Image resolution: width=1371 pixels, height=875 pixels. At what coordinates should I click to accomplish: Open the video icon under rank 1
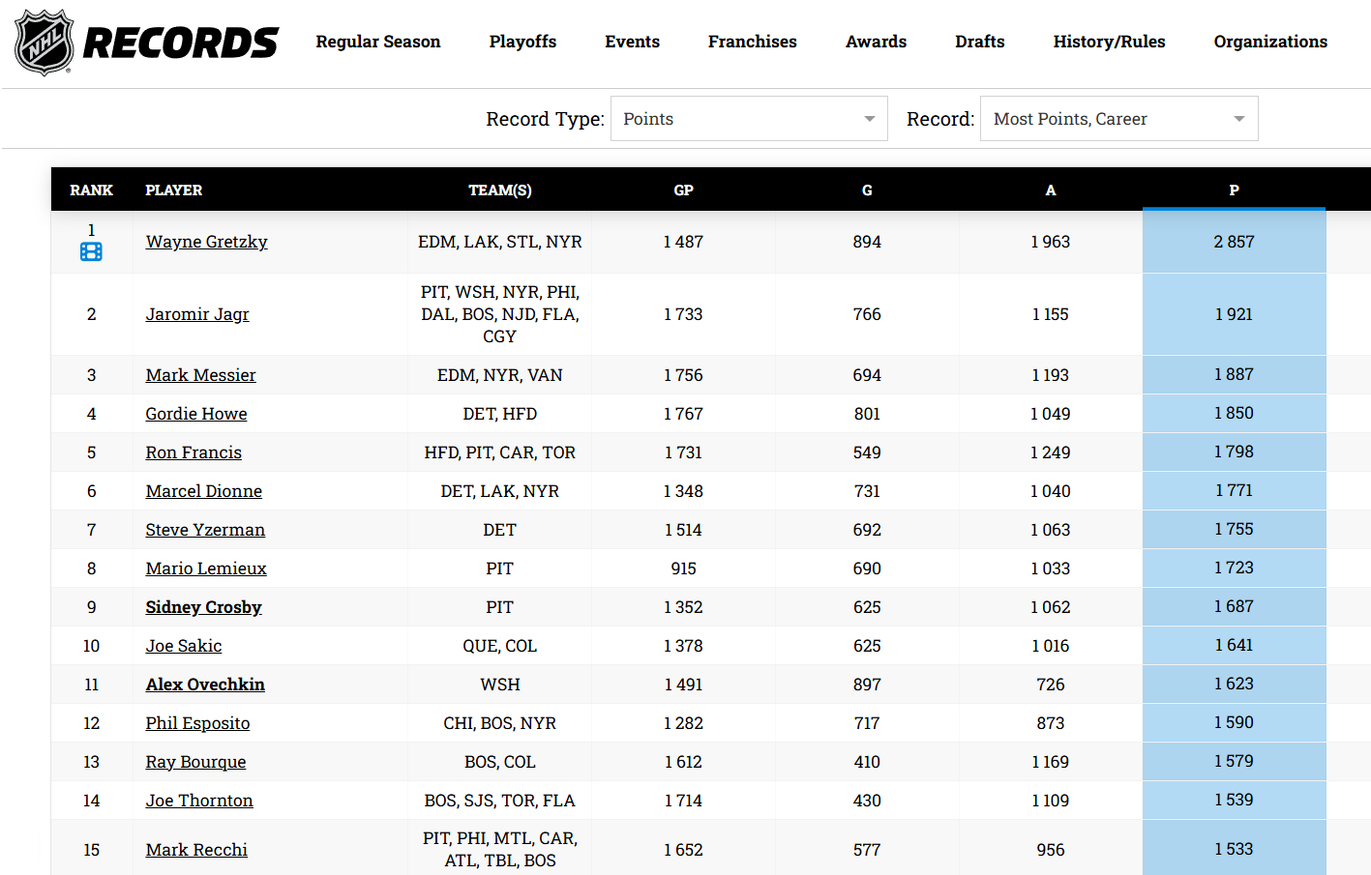click(91, 252)
